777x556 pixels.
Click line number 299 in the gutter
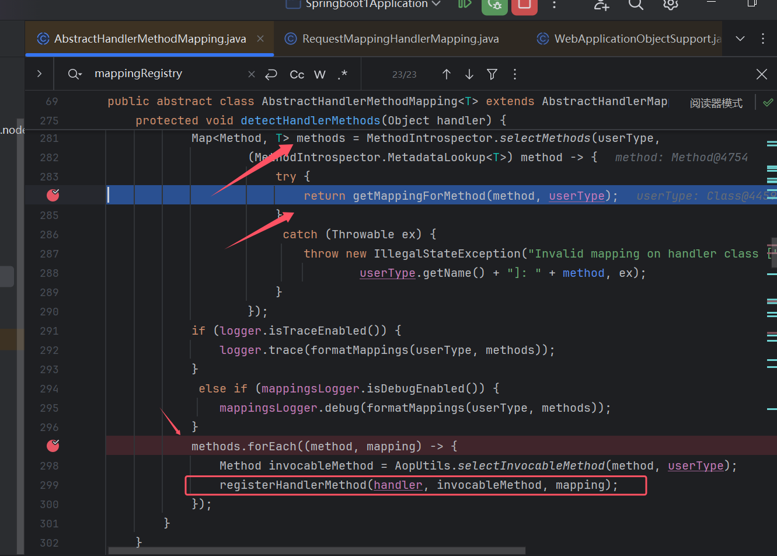tap(50, 485)
